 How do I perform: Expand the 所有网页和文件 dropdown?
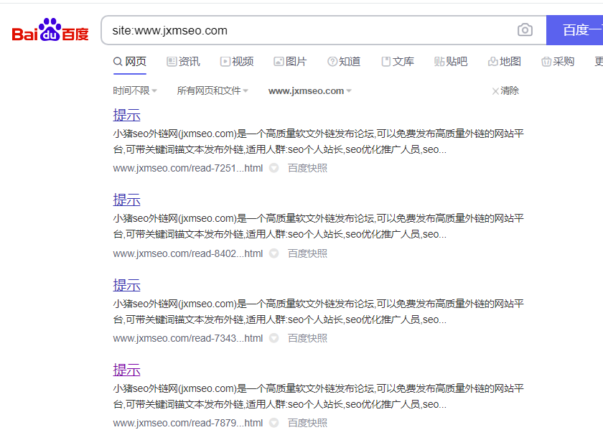212,90
